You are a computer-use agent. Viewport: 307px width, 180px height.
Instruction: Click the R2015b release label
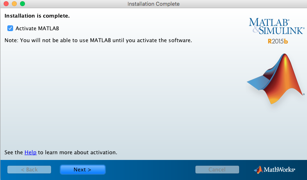(278, 41)
